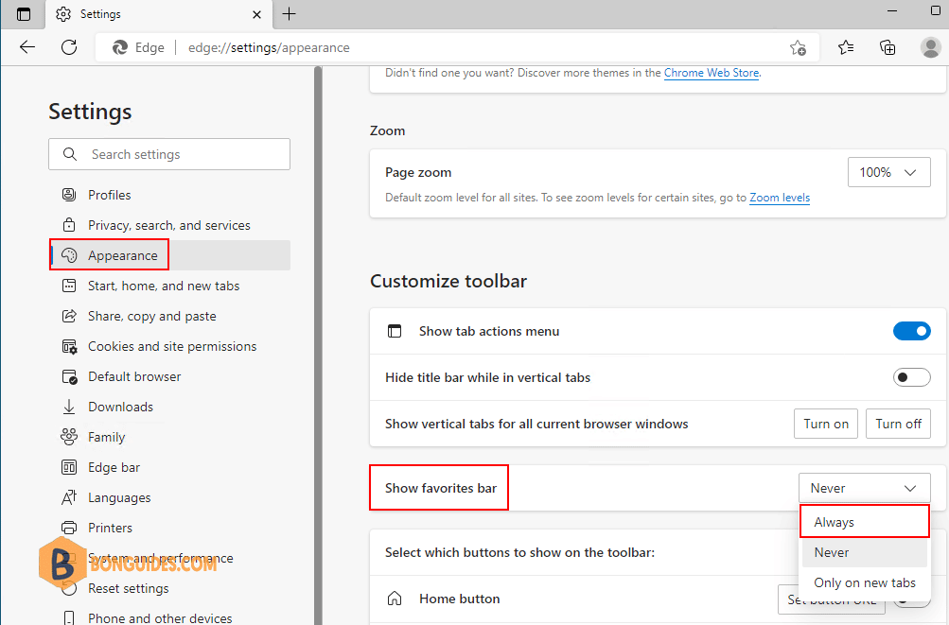Viewport: 949px width, 625px height.
Task: Click the Refresh page icon
Action: coord(69,47)
